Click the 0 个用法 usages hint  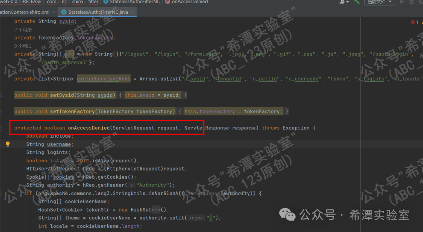(23, 46)
